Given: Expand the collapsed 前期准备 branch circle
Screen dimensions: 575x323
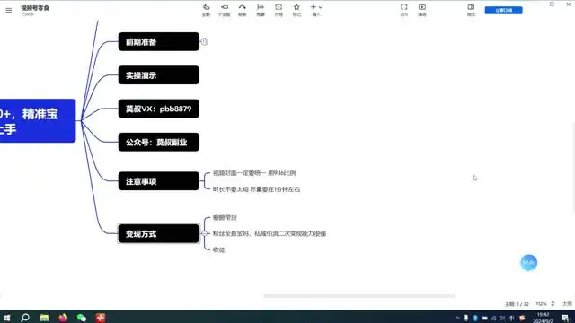Looking at the screenshot, I should pos(205,41).
